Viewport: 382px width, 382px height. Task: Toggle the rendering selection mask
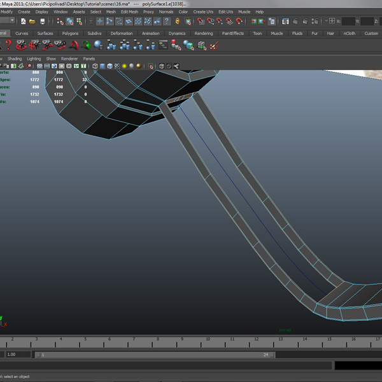pos(157,22)
